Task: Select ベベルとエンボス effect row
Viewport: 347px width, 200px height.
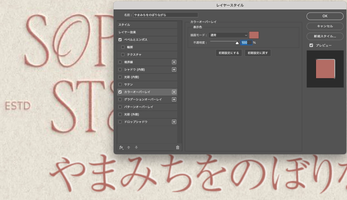Action: coord(147,40)
